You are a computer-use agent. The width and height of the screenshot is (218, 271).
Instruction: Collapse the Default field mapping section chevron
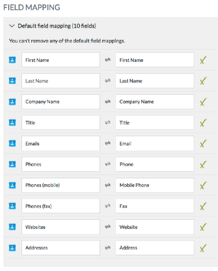click(12, 26)
